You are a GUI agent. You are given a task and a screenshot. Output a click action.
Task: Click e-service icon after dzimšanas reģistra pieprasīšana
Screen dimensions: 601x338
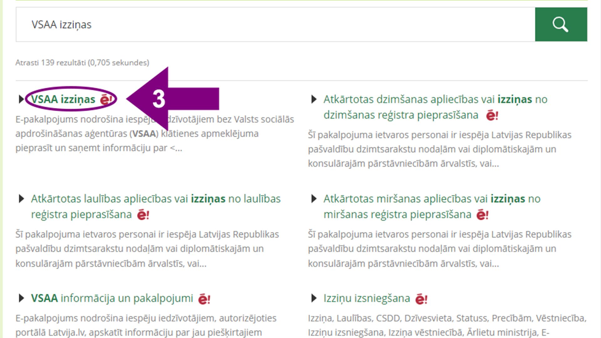[492, 115]
